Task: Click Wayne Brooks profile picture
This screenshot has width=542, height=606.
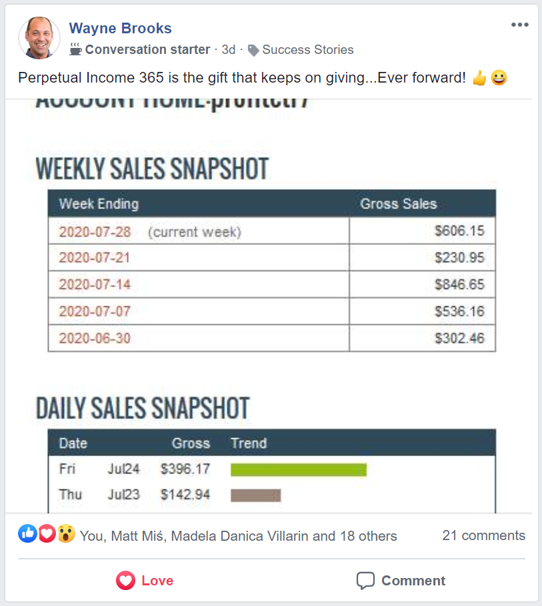Action: tap(39, 38)
